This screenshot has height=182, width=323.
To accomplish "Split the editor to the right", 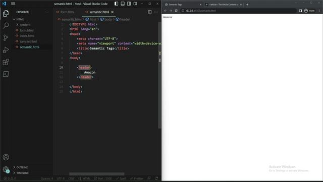I will pyautogui.click(x=150, y=12).
